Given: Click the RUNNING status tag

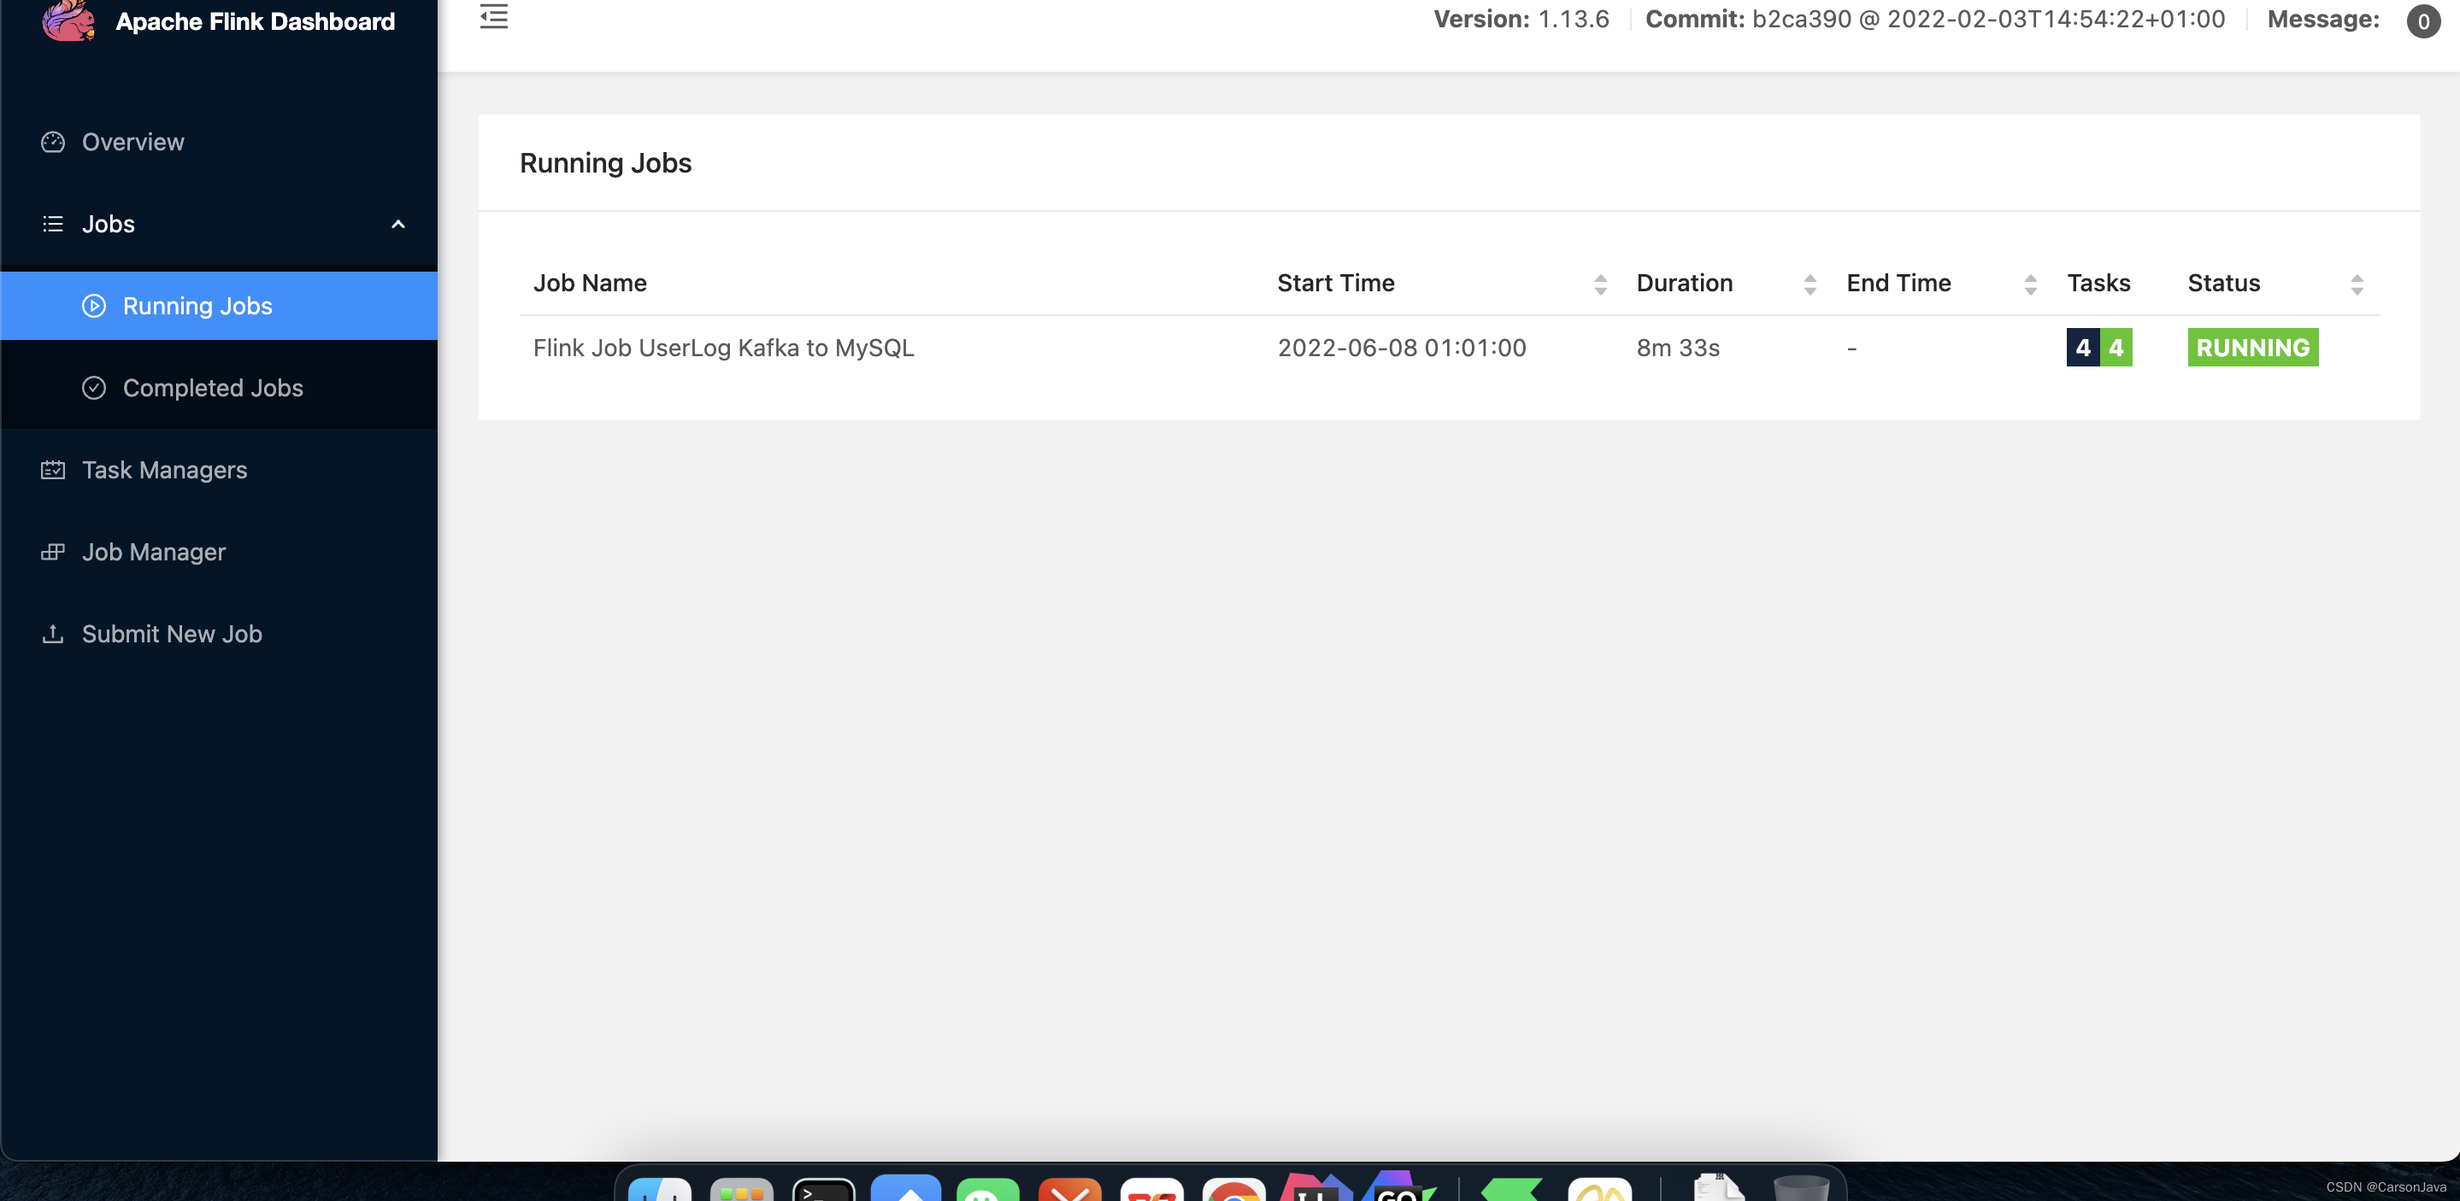Looking at the screenshot, I should click(2253, 348).
